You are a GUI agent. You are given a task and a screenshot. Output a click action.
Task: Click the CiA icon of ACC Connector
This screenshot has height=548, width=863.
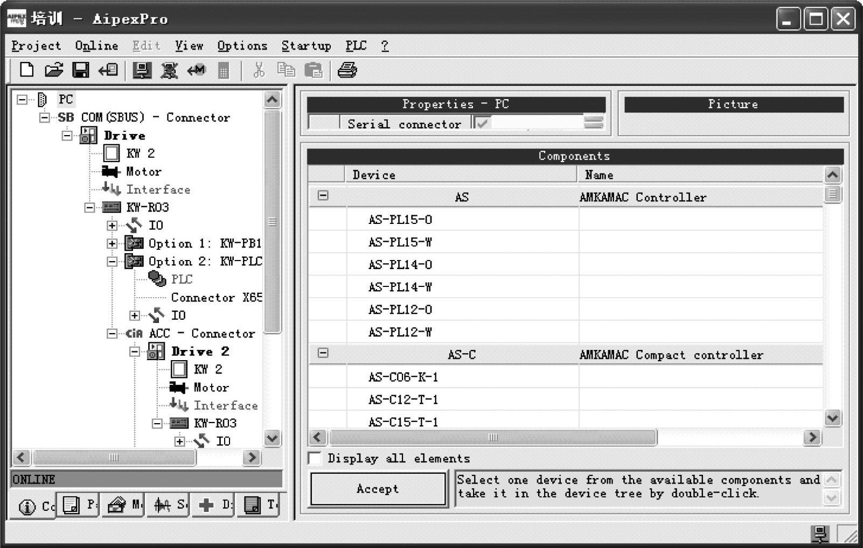(134, 334)
